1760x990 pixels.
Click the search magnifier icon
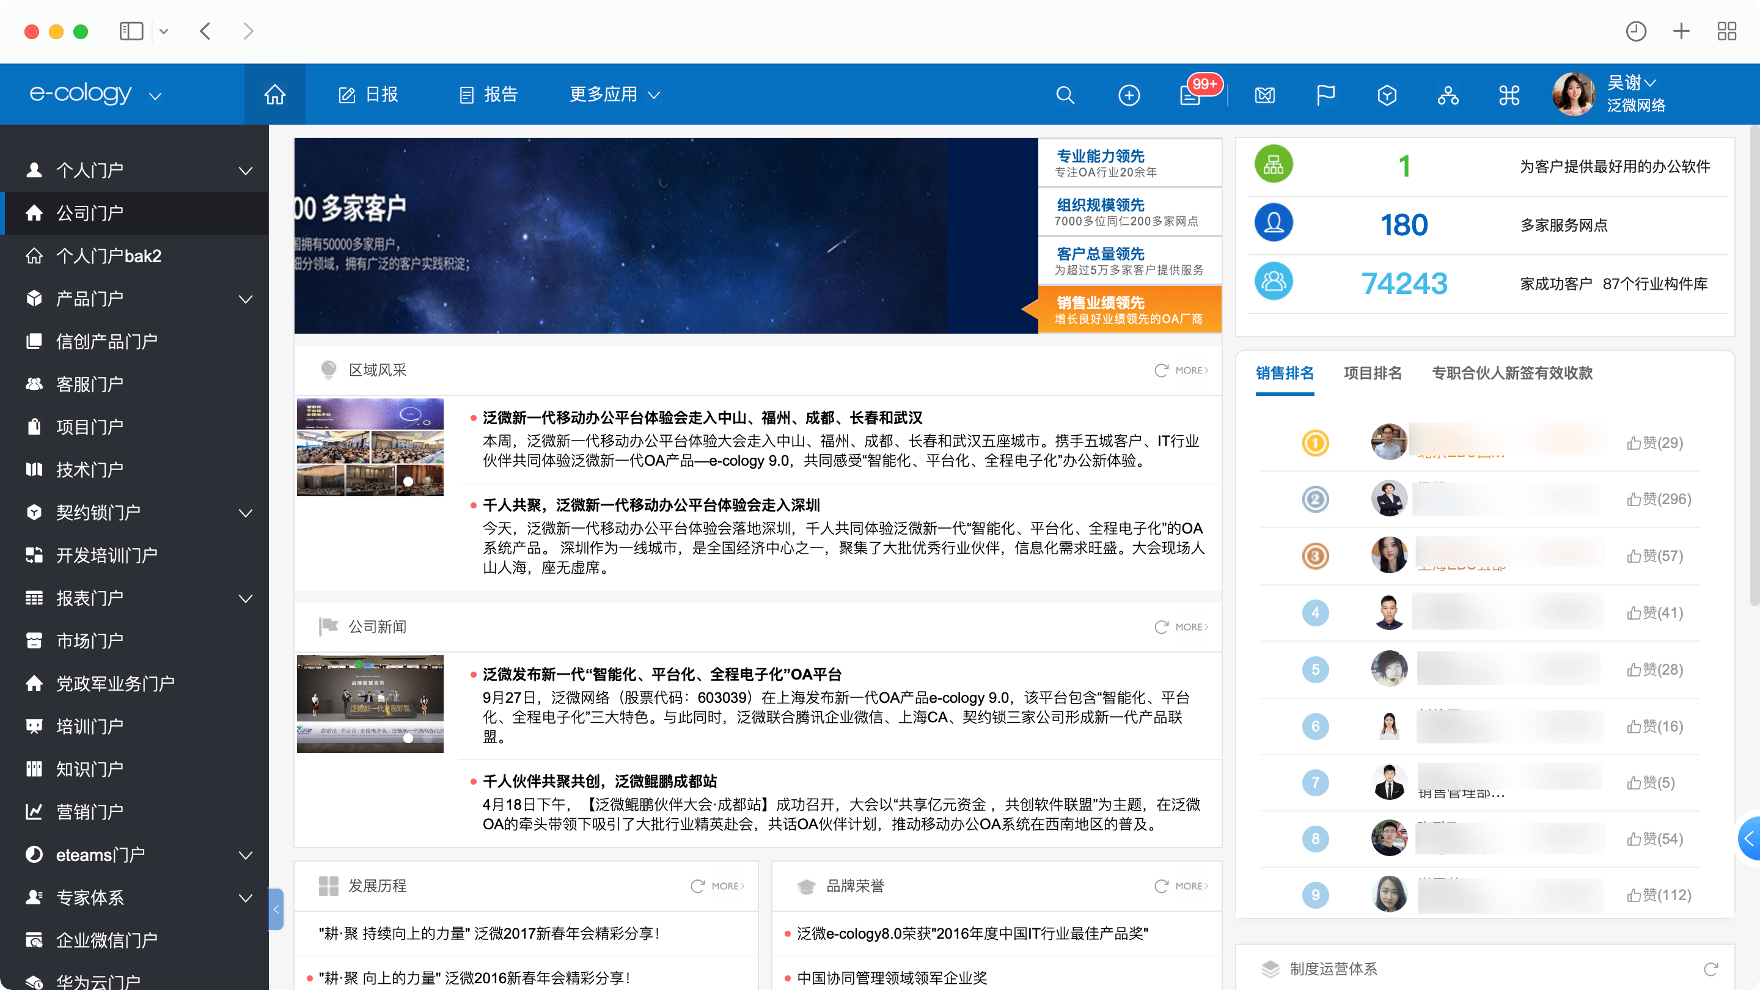(1065, 95)
